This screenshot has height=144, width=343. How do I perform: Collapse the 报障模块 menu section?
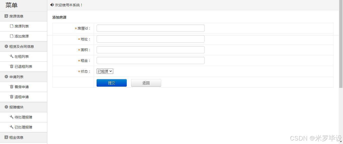tap(23, 107)
